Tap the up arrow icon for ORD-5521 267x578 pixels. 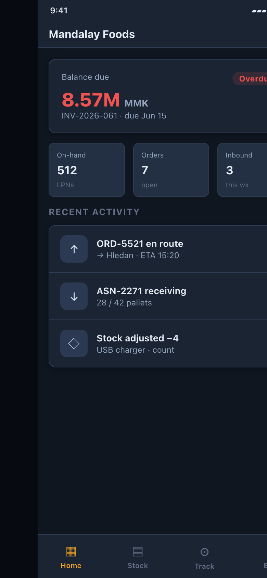[x=74, y=249]
